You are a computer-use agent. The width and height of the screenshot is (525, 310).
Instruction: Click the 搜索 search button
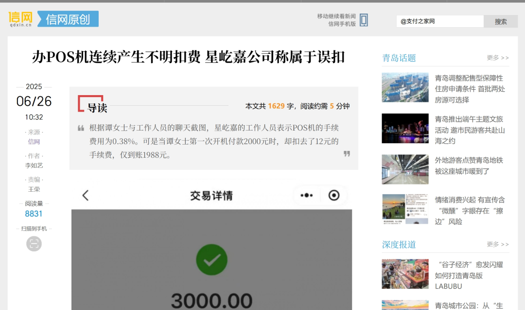(501, 21)
